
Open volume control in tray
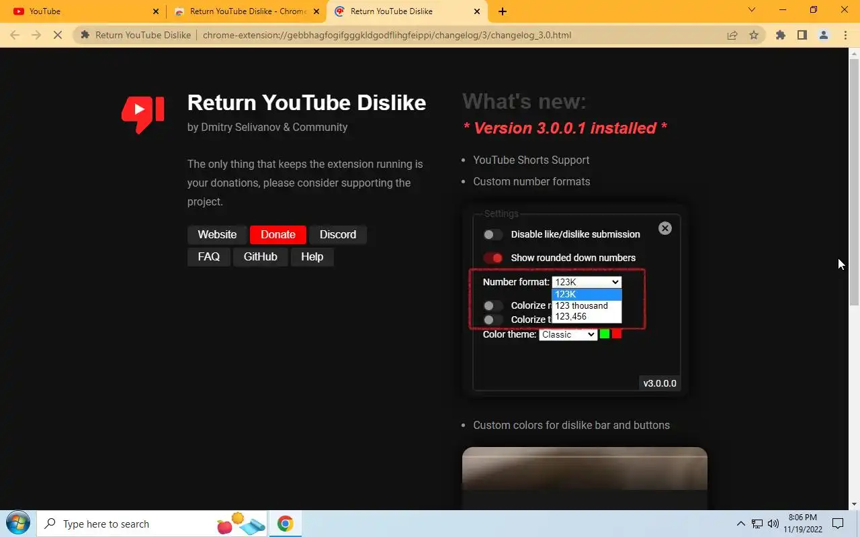point(773,524)
